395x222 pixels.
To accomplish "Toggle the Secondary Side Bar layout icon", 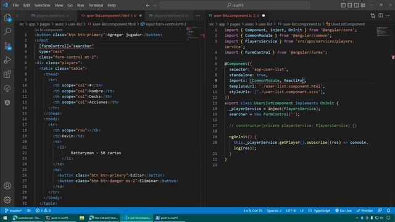I will click(356, 6).
